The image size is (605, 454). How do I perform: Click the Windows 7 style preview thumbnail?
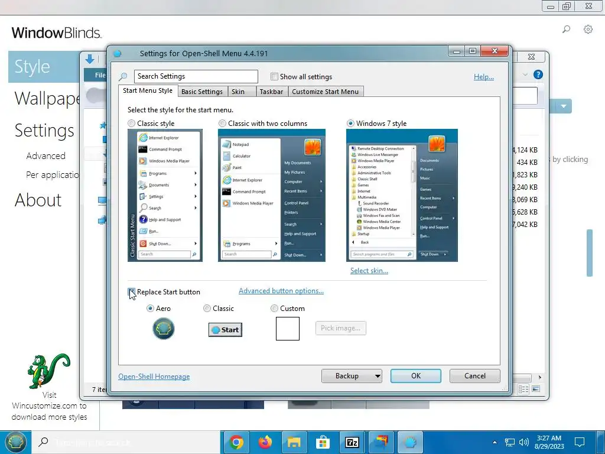[x=402, y=195]
